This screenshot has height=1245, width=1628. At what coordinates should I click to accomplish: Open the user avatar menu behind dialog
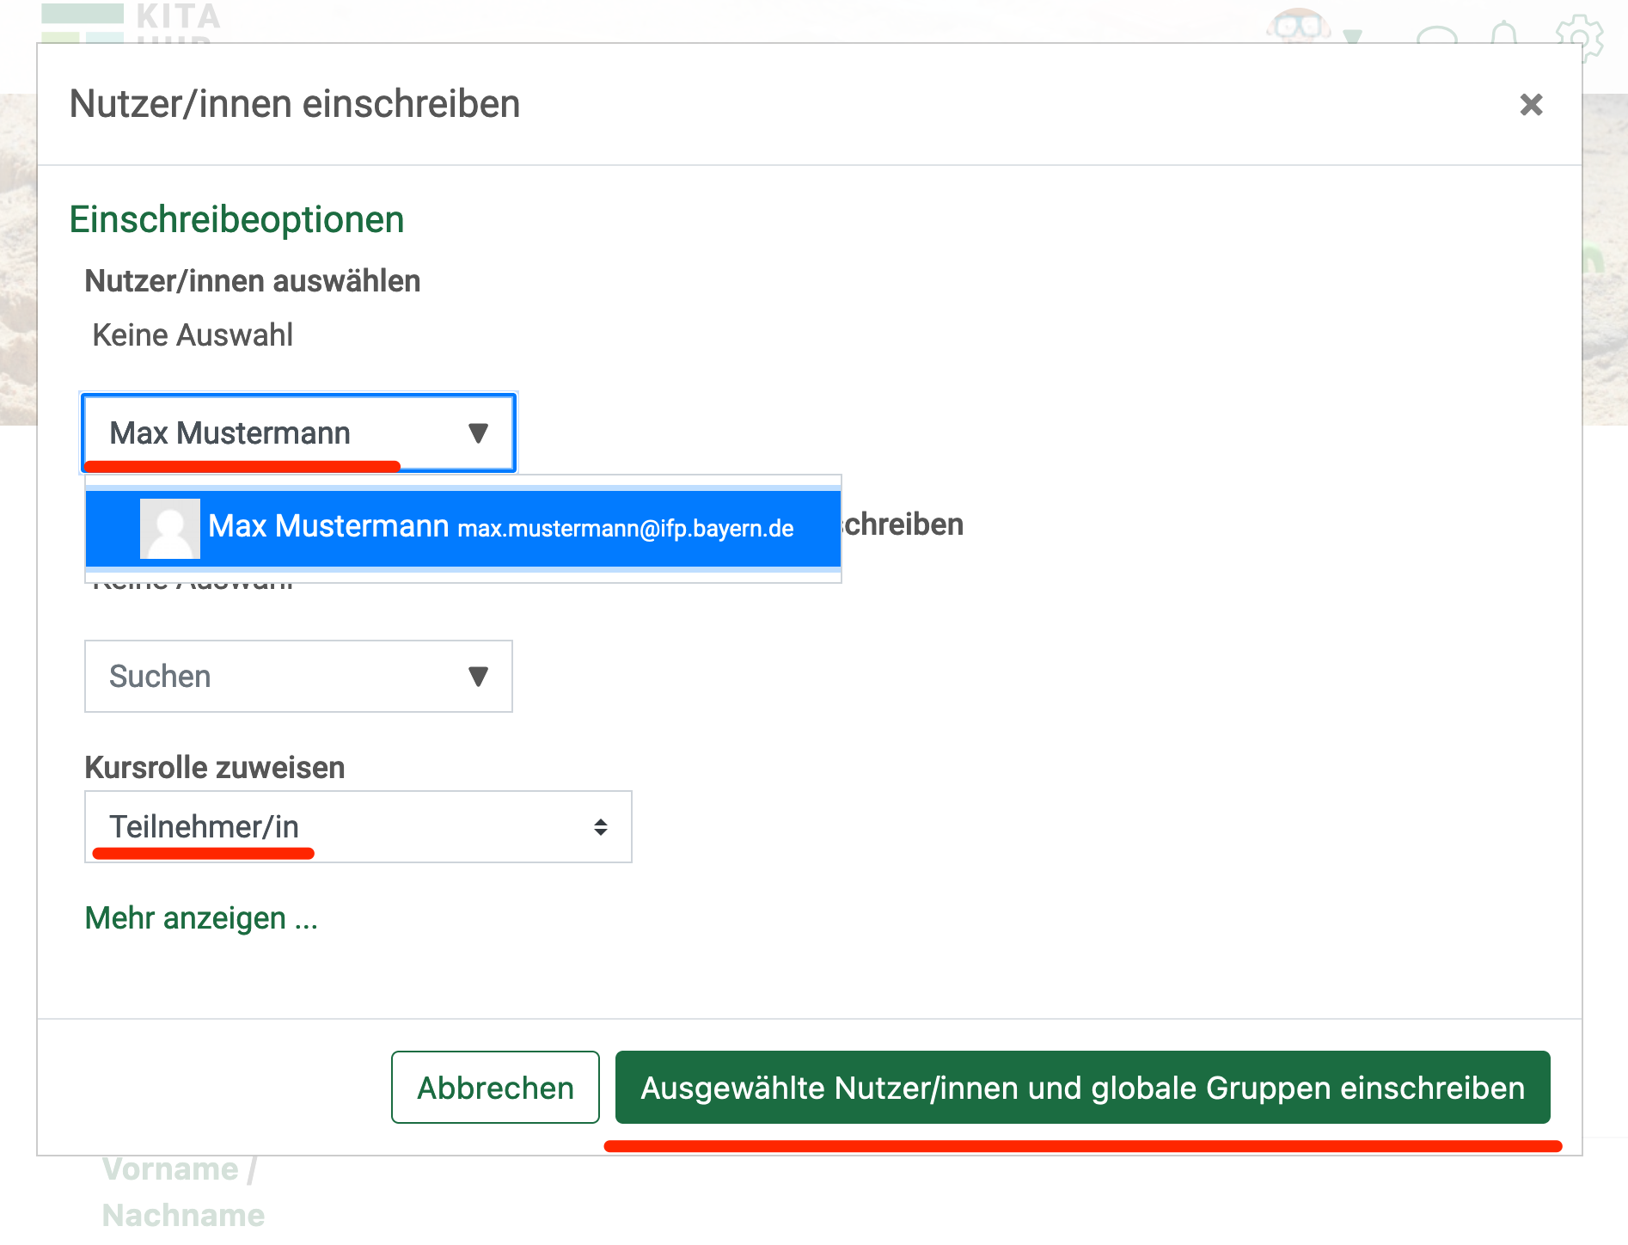point(1313,27)
